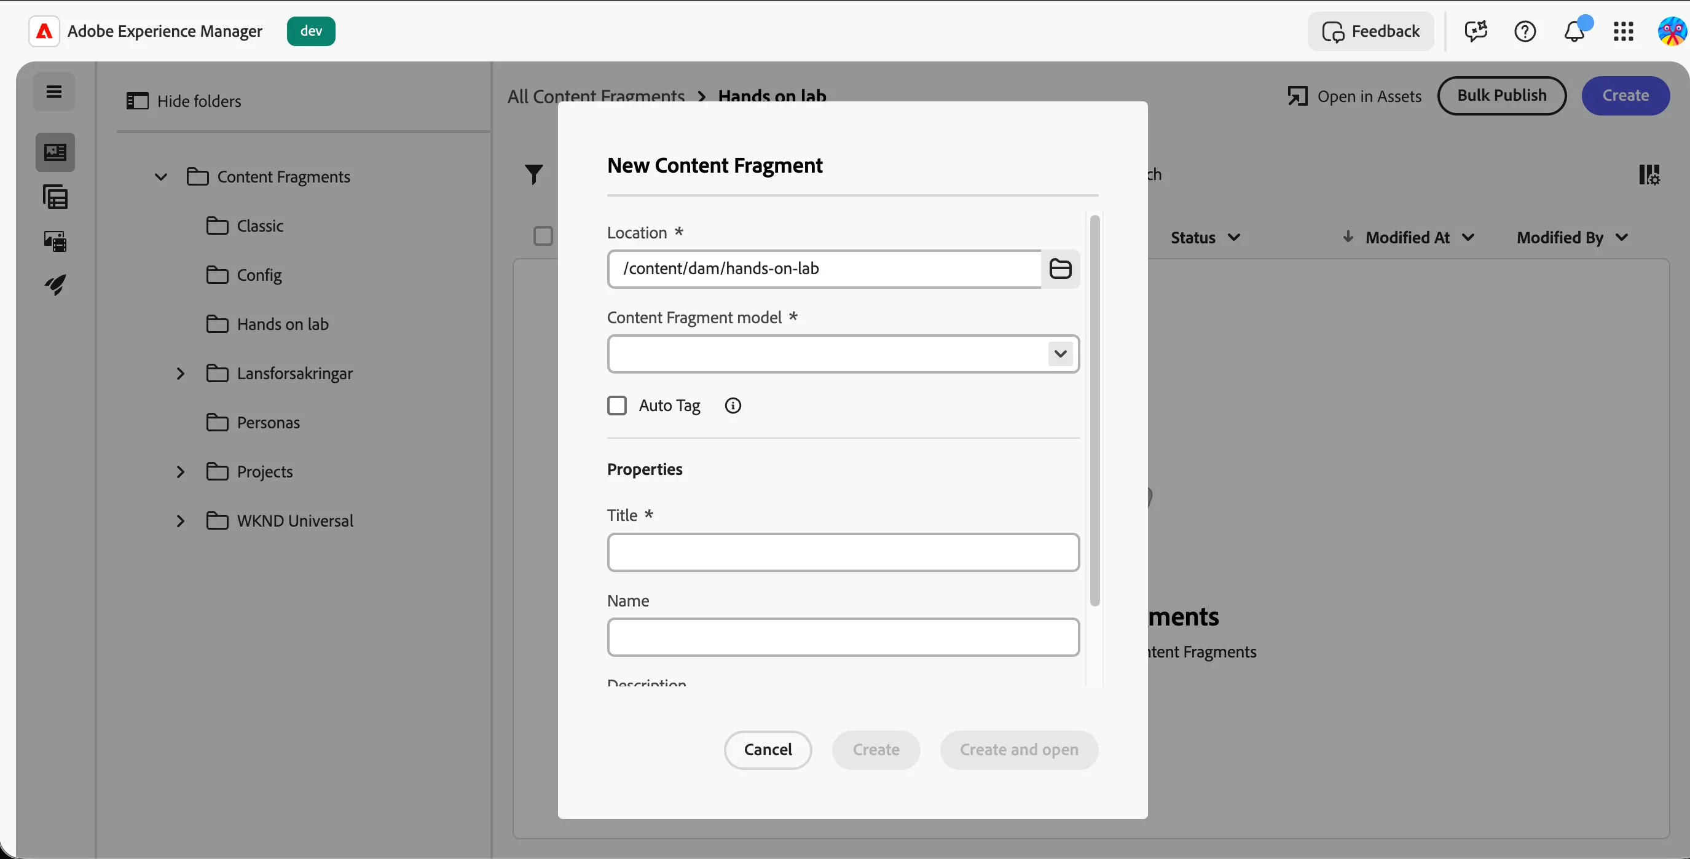Enable the Auto Tag checkbox

616,406
